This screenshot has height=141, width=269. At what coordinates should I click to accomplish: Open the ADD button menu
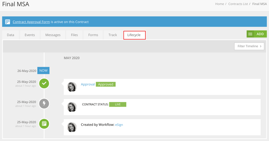[260, 34]
